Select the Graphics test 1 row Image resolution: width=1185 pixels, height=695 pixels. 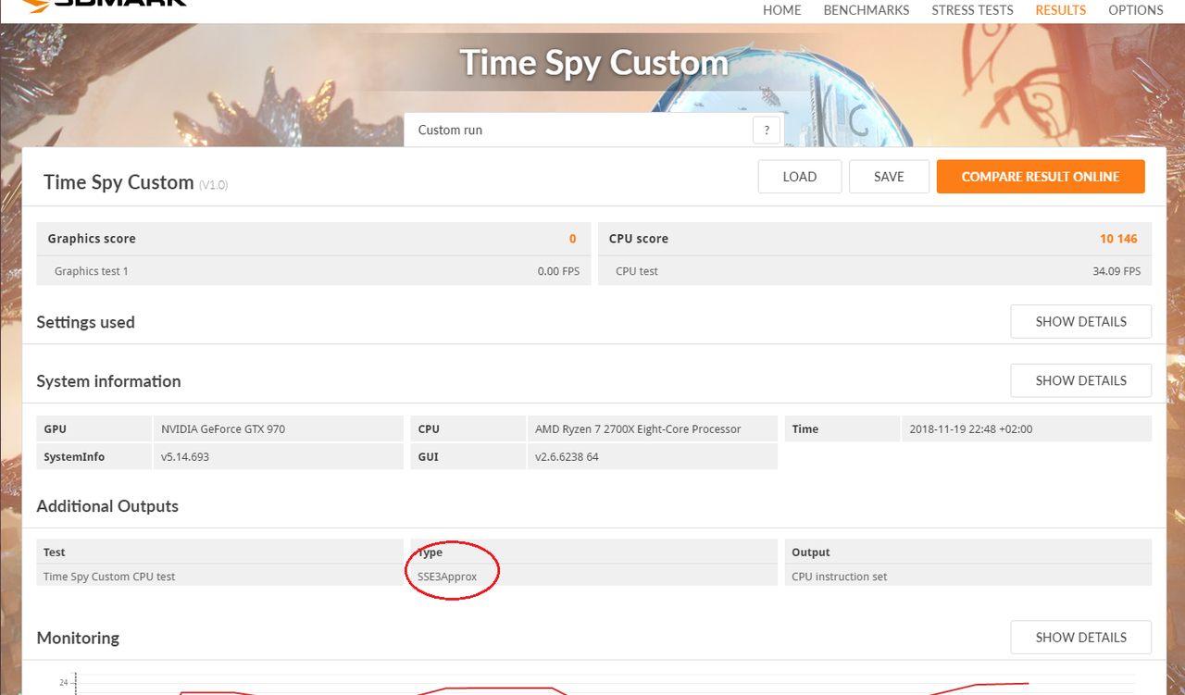click(x=314, y=271)
